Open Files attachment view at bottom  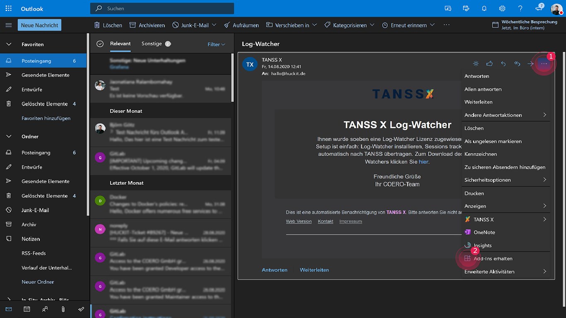coord(63,309)
